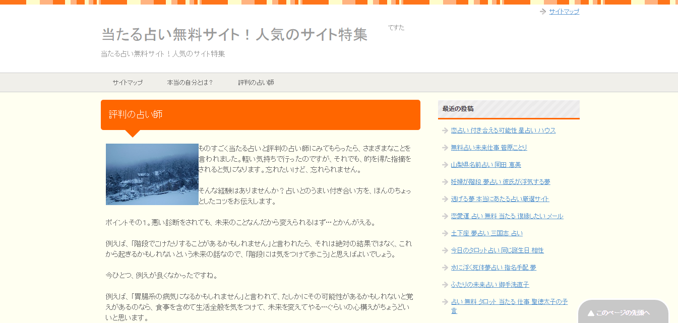
Task: Click the arrow icon next to ふたりの未来占い
Action: [445, 285]
